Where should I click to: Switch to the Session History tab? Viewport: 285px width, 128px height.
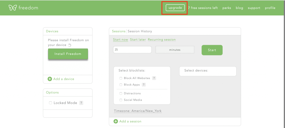[140, 31]
